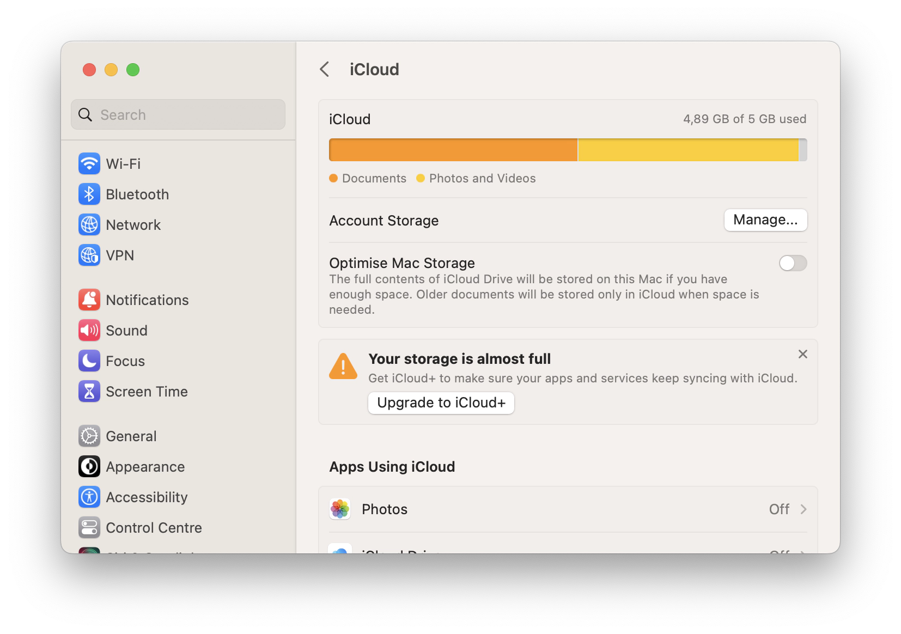Click the Photos app icon

click(x=340, y=509)
